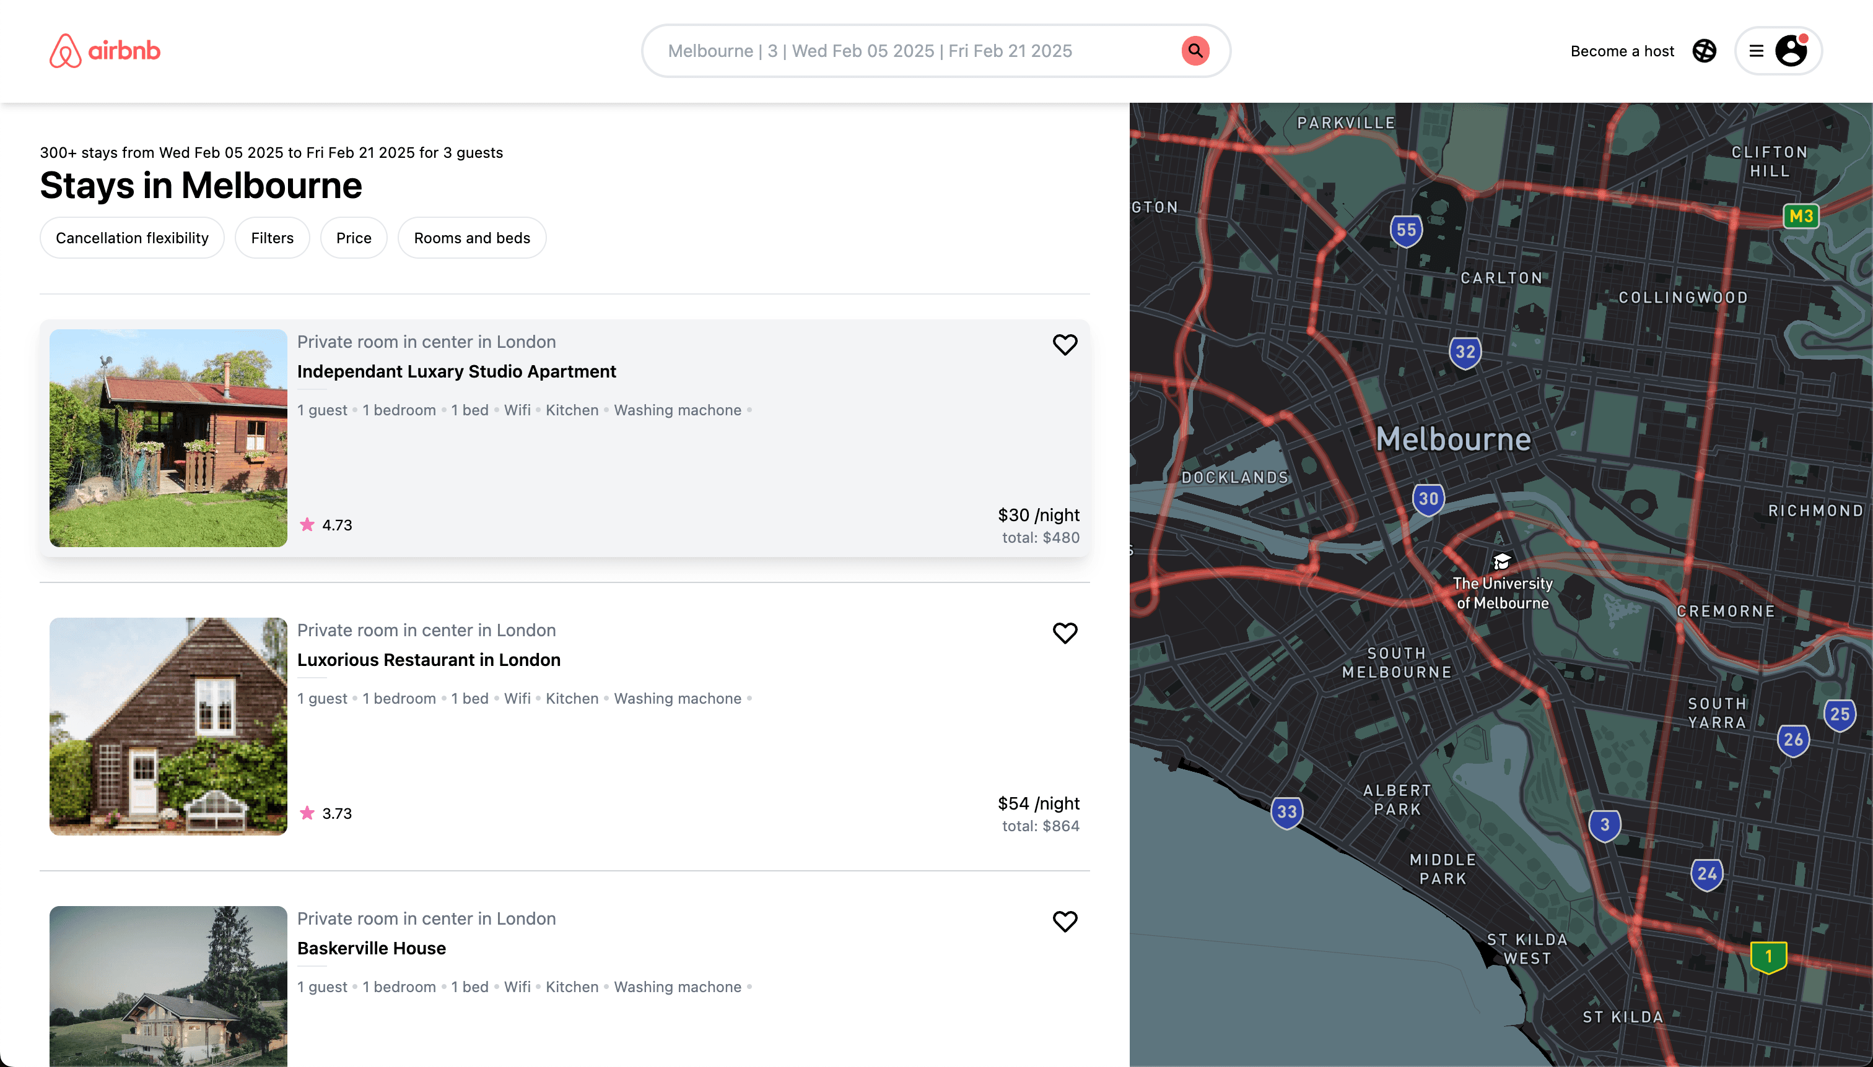The image size is (1873, 1067).
Task: Click the green route 1 shield
Action: [x=1768, y=956]
